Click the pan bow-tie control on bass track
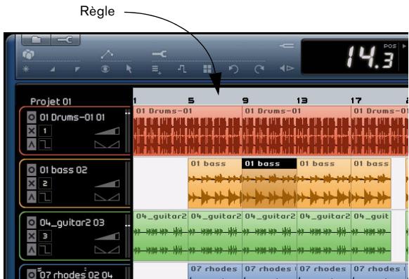The image size is (409, 279). tap(107, 197)
